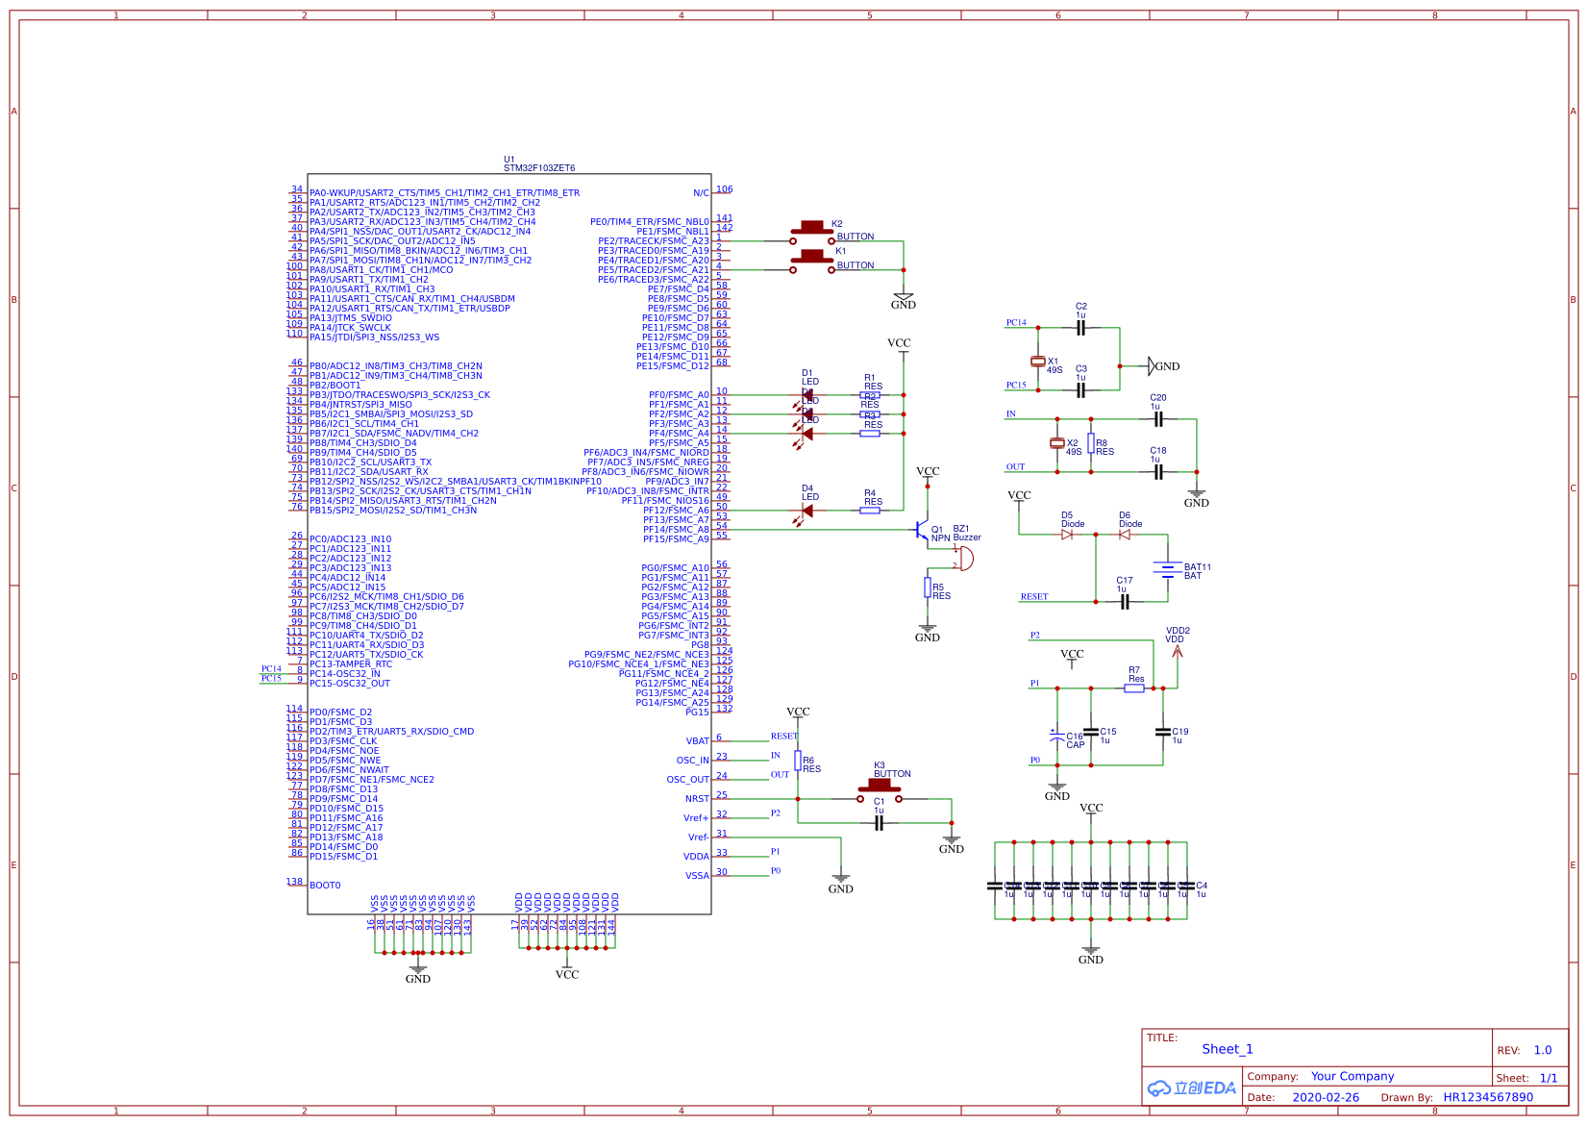Image resolution: width=1588 pixels, height=1125 pixels.
Task: Click resistor R6 under VCC
Action: (798, 761)
